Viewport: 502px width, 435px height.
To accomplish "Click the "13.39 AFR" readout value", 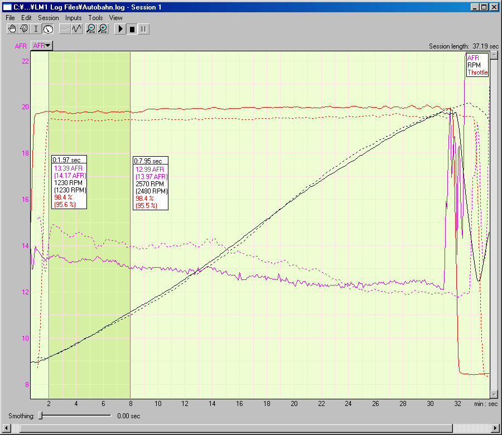I will pos(68,168).
